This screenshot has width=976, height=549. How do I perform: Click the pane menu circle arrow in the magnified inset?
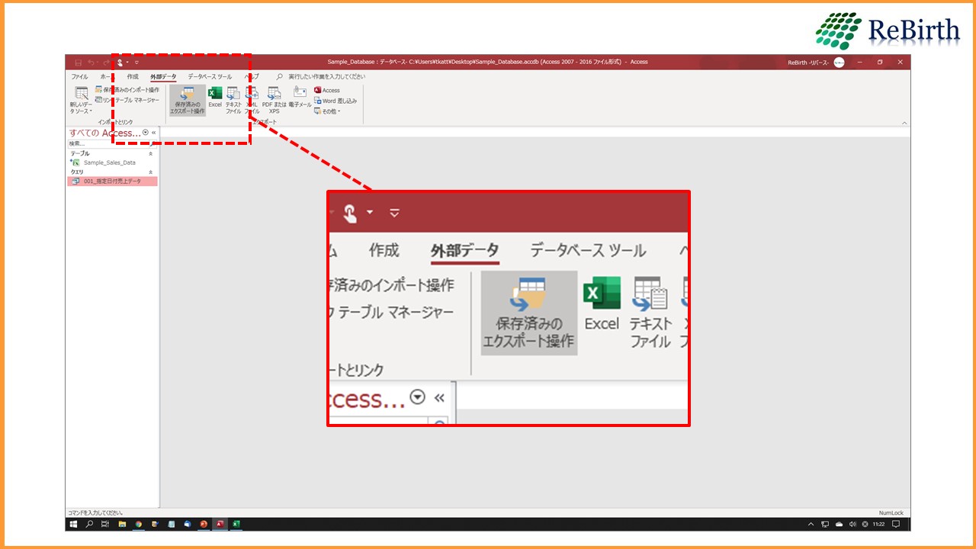pos(417,397)
